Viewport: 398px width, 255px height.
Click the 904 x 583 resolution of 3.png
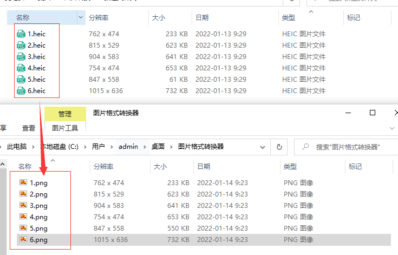(109, 206)
